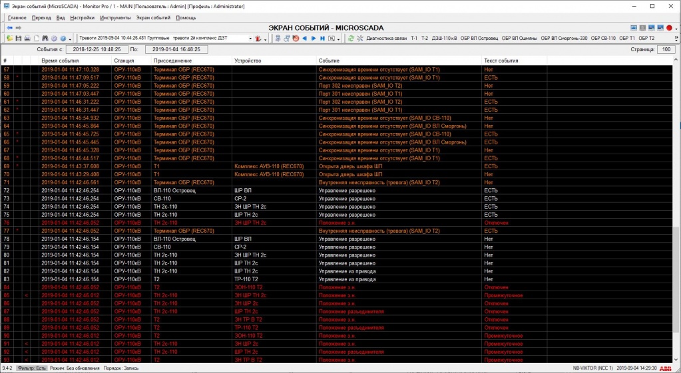Jump to last page with the skip icon
Screen dimensions: 681x373
tap(322, 39)
